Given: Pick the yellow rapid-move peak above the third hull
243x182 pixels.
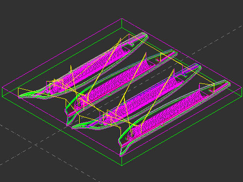Looking at the screenshot, I should (x=174, y=69).
